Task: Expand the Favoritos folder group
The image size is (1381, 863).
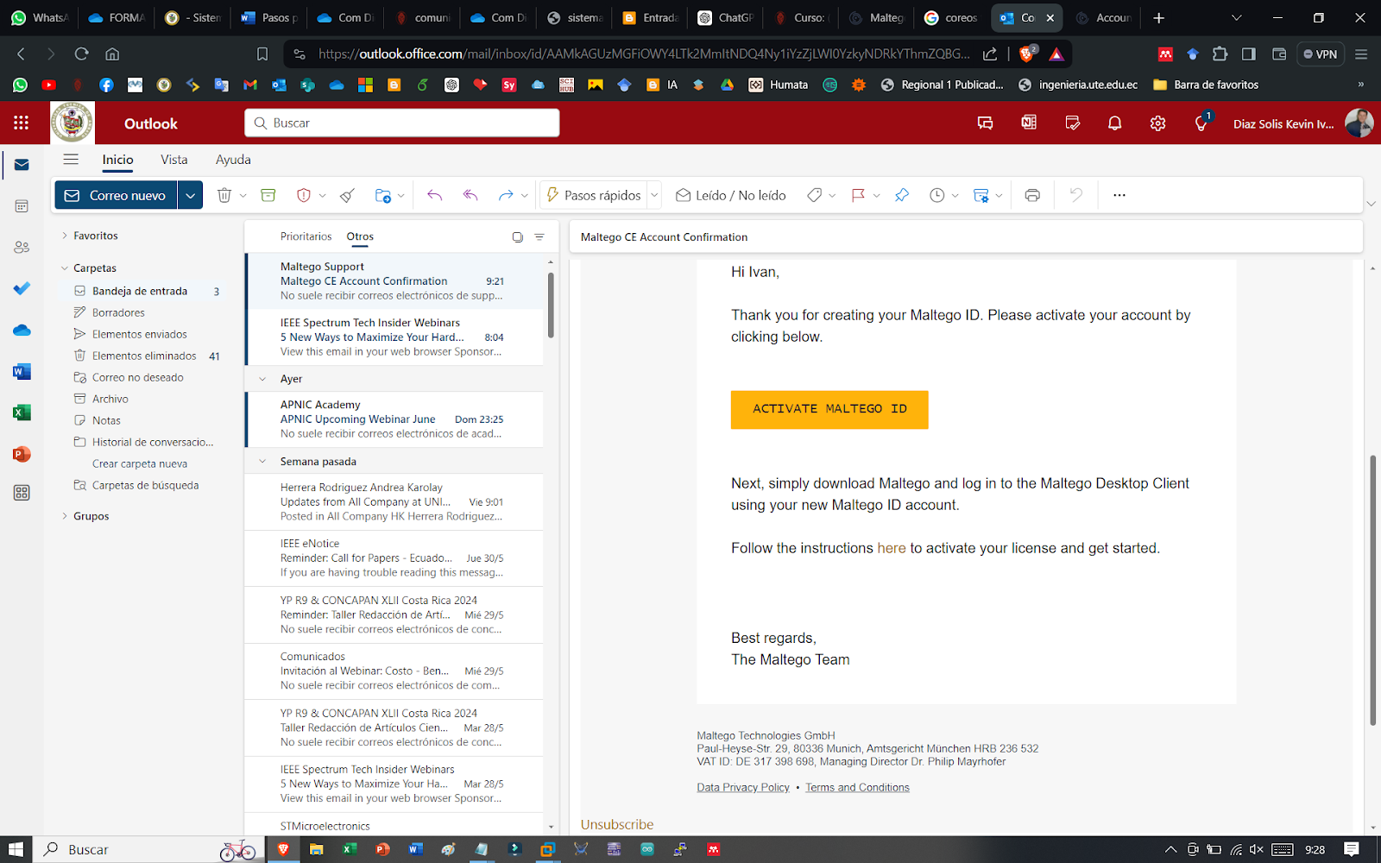Action: tap(64, 236)
